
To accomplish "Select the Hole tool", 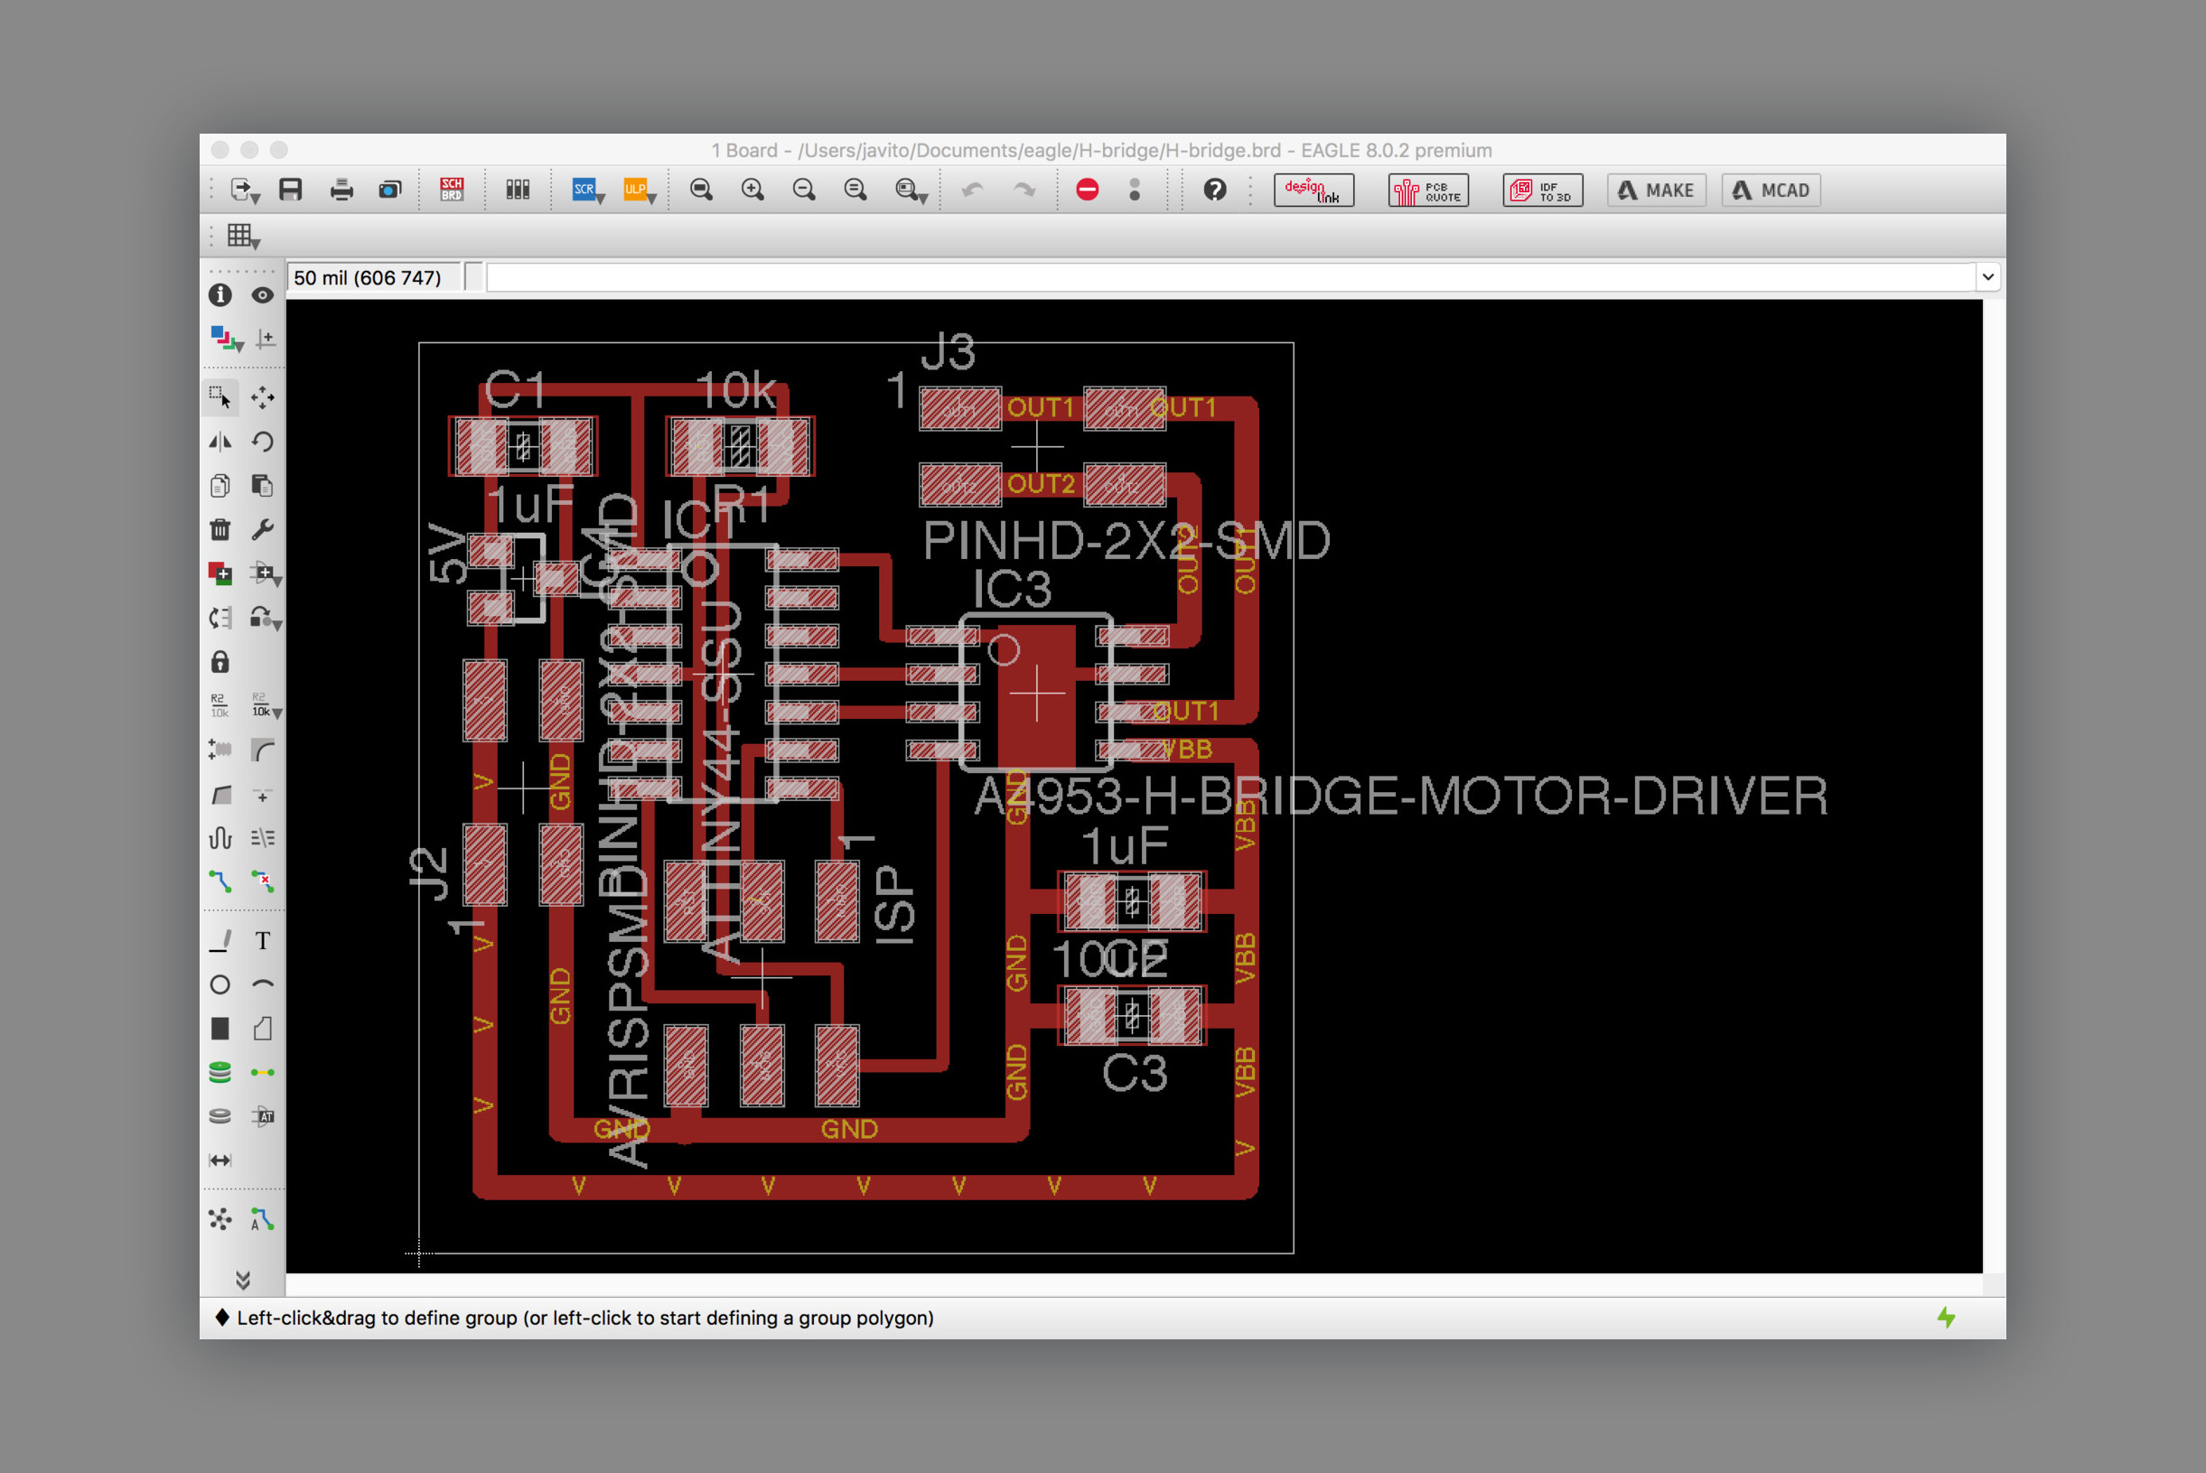I will click(x=220, y=1116).
